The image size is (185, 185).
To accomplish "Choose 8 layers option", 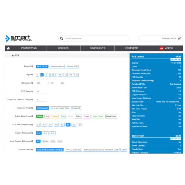I will tap(55, 75).
